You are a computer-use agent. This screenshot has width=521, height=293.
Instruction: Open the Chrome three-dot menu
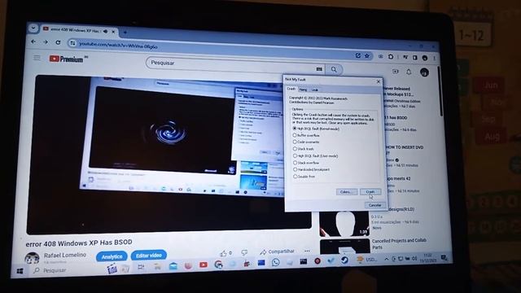pyautogui.click(x=434, y=58)
